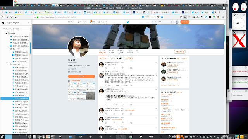Toggle the blue bookmark star
The image size is (248, 139).
click(162, 17)
